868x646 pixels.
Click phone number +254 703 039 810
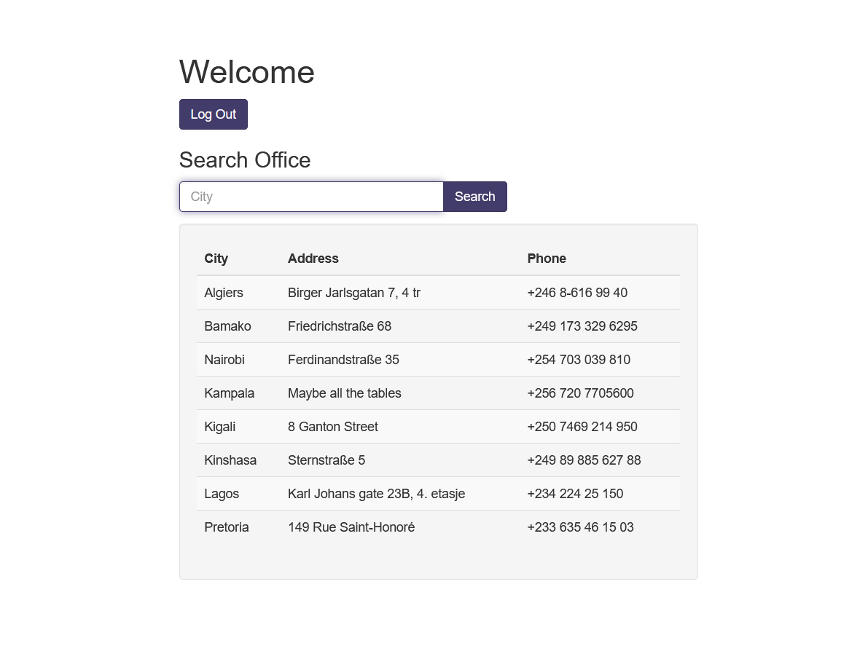579,360
